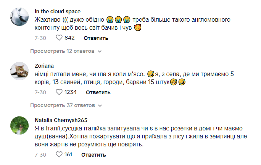Screen dimensions: 261x165
Task: Reply to Zoriana's comment
Action: tap(98, 92)
